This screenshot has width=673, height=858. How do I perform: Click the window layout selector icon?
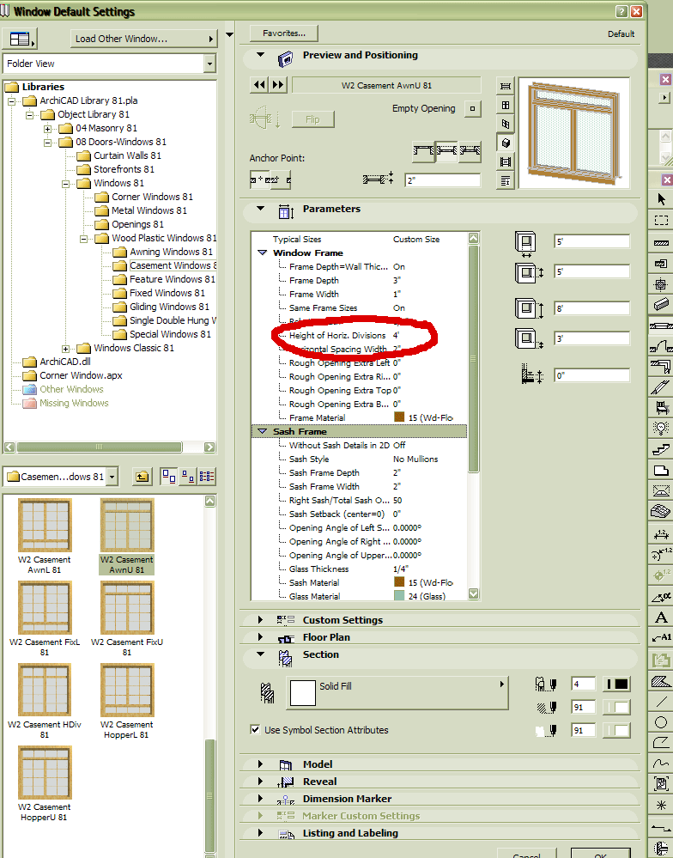pyautogui.click(x=21, y=39)
